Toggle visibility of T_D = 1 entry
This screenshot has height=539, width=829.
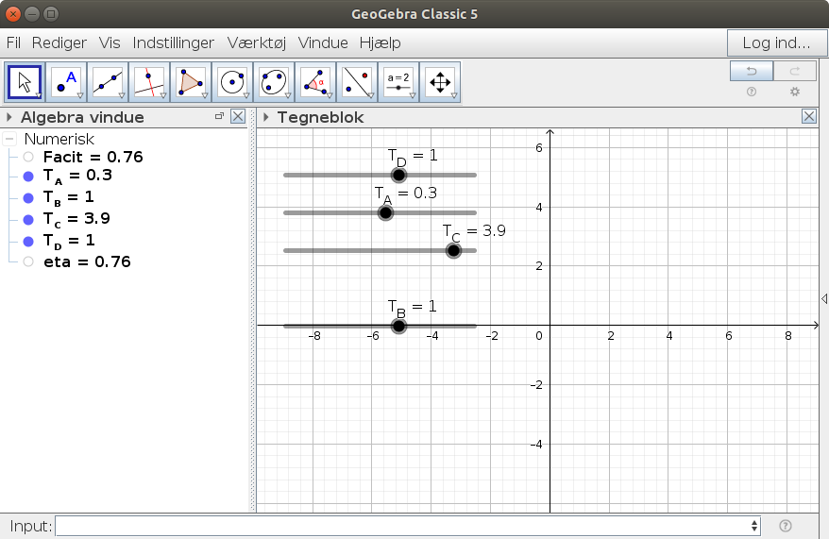28,242
